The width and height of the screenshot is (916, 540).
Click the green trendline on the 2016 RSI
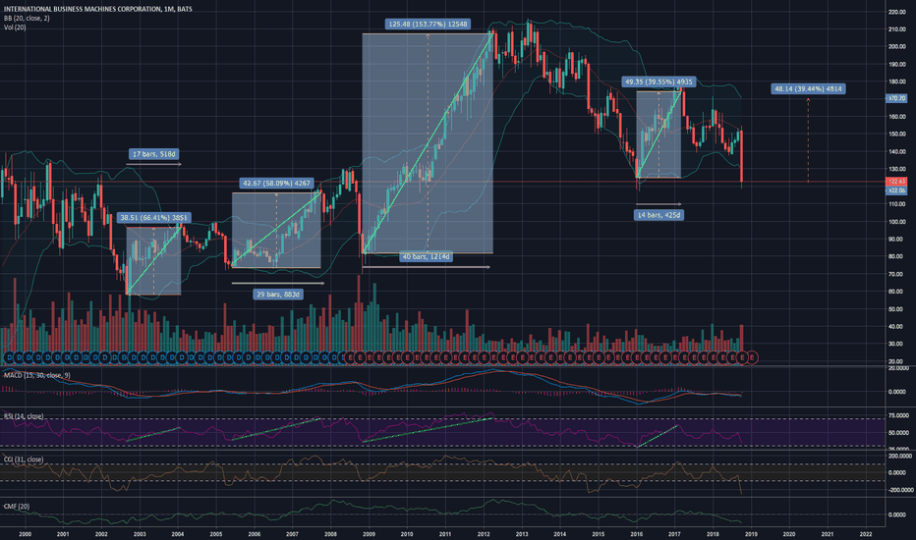658,436
